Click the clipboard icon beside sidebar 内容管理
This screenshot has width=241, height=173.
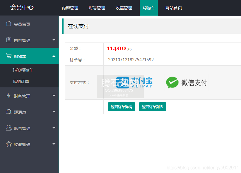point(9,40)
